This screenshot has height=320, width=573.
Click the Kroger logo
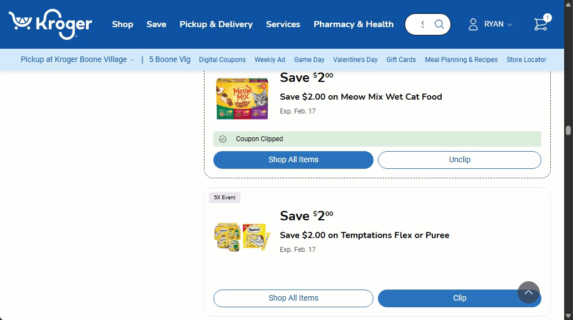coord(50,24)
